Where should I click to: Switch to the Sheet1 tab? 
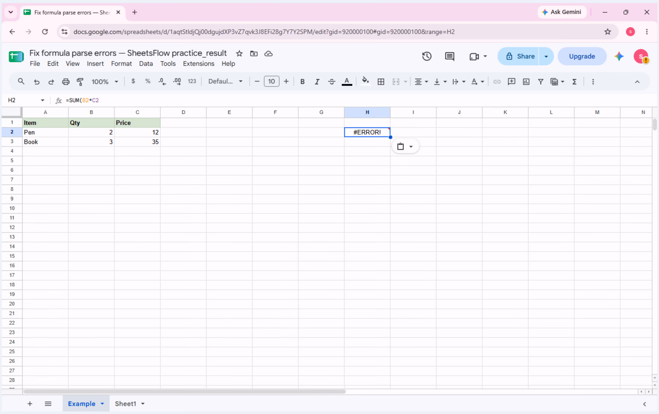coord(126,404)
